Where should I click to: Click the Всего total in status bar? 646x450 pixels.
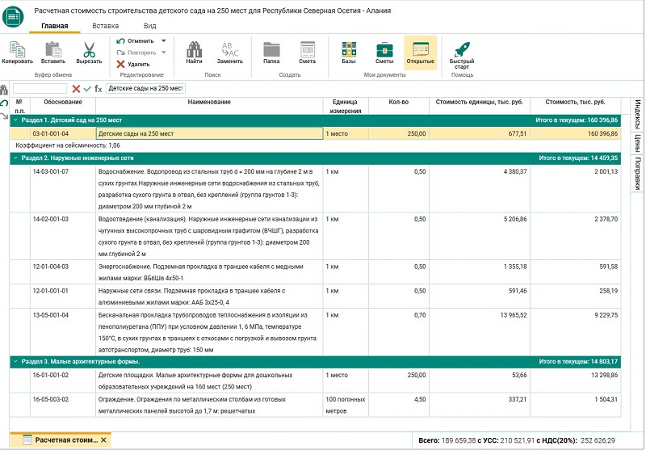[x=447, y=440]
